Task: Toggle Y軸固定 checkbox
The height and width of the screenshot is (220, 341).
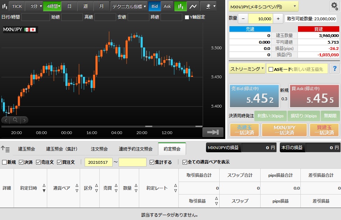Action: 187,17
